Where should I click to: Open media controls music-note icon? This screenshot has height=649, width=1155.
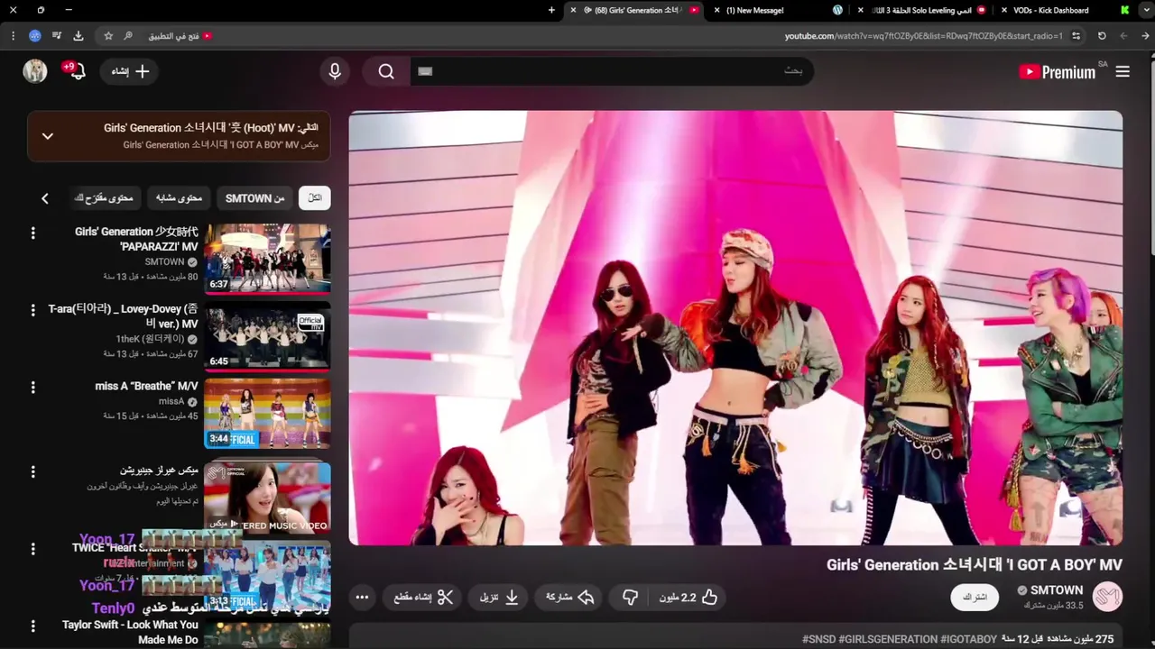point(57,36)
